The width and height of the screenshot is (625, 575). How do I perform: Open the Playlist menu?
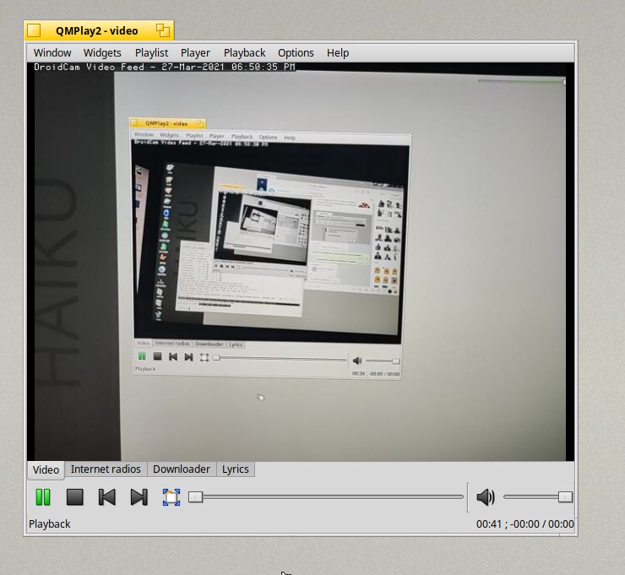pos(151,52)
